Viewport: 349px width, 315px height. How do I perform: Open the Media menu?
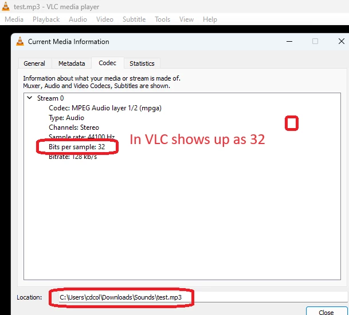(x=14, y=19)
